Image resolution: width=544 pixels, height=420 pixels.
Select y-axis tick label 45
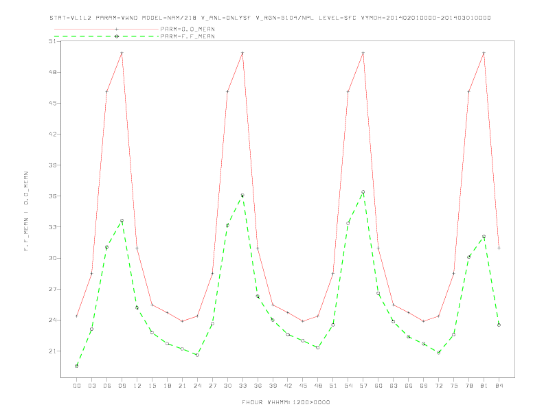pyautogui.click(x=52, y=103)
